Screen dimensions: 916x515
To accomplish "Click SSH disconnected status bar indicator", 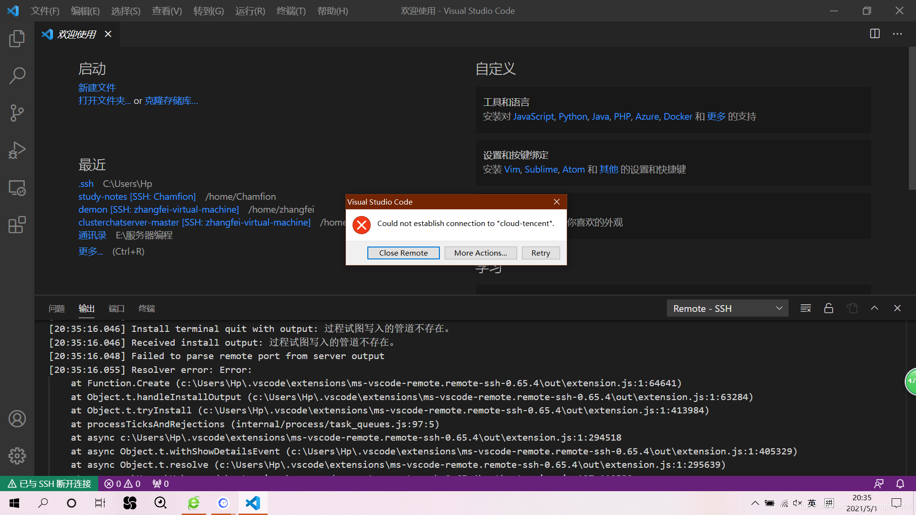I will pos(50,484).
